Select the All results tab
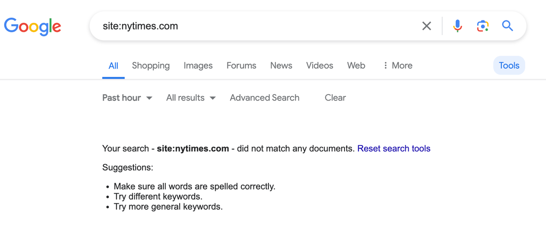Viewport: 546px width, 231px height. click(x=113, y=66)
